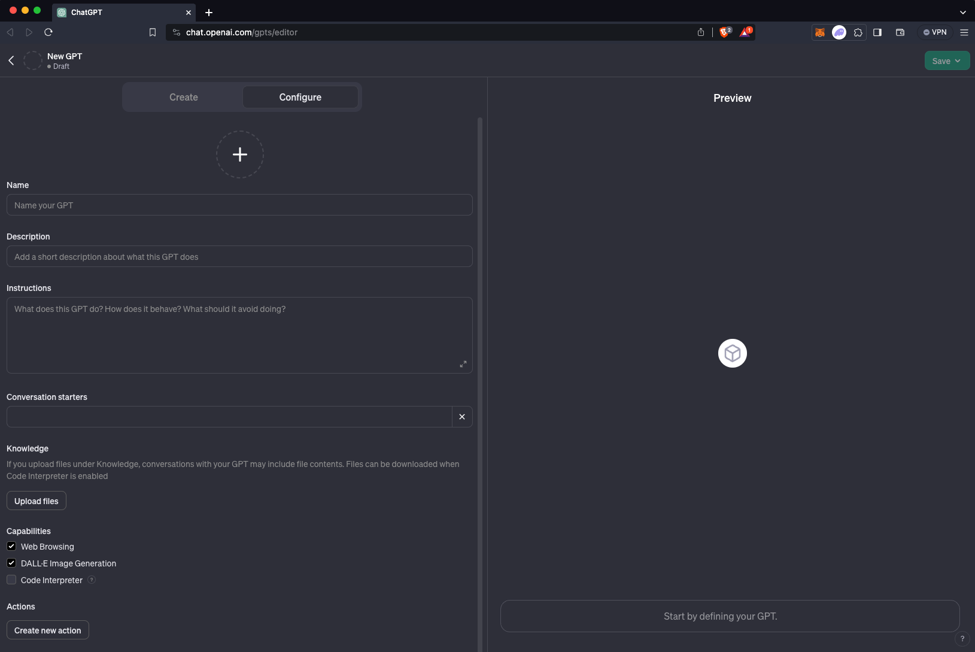
Task: Disable the Web Browsing capability
Action: tap(11, 546)
